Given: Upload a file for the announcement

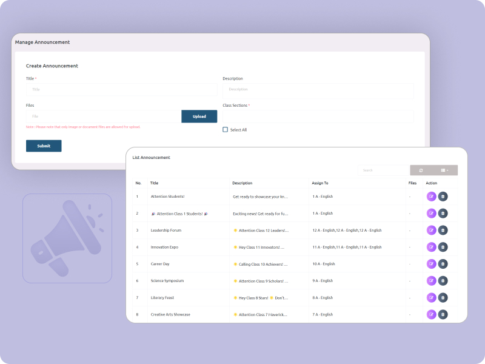Looking at the screenshot, I should click(199, 116).
